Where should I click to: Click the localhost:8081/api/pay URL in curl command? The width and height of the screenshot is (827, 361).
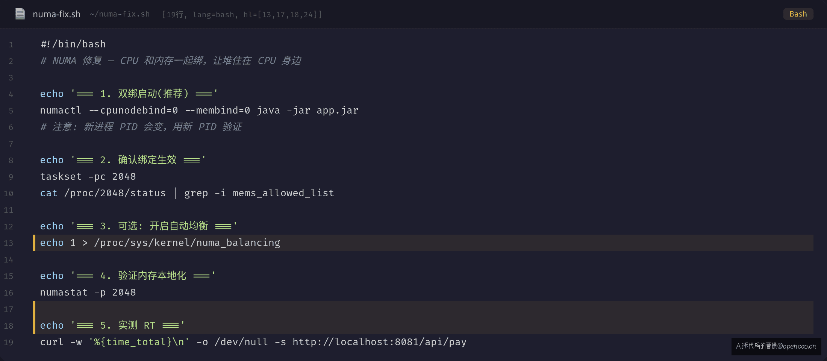click(380, 342)
